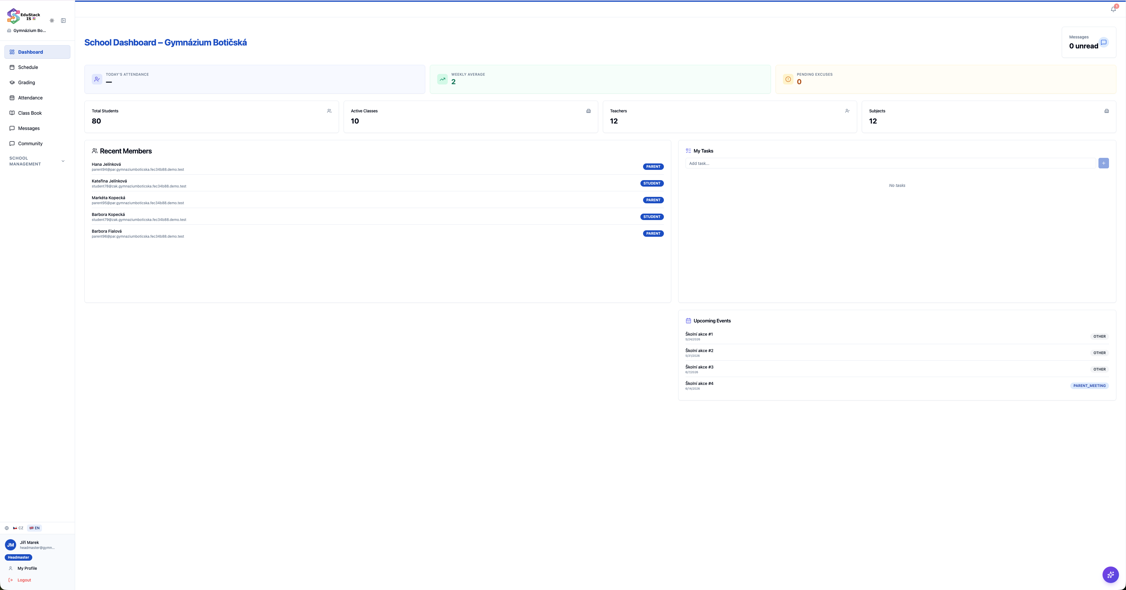Toggle the light/dark theme sun icon
Viewport: 1126px width, 590px height.
pyautogui.click(x=52, y=21)
